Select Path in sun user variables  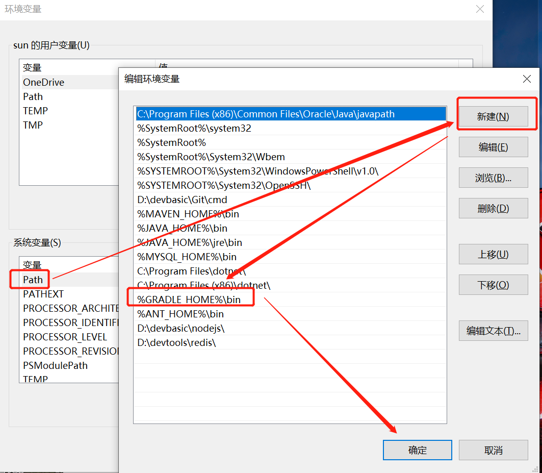[x=70, y=96]
